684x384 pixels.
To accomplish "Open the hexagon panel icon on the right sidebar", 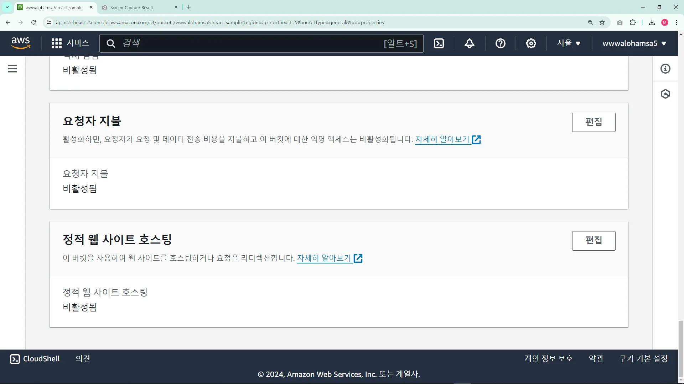I will click(x=665, y=94).
